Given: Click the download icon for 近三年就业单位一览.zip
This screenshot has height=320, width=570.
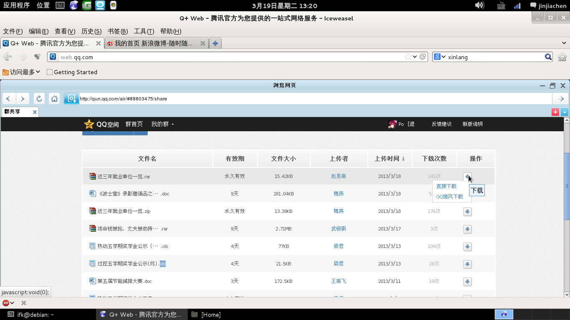Looking at the screenshot, I should 467,212.
